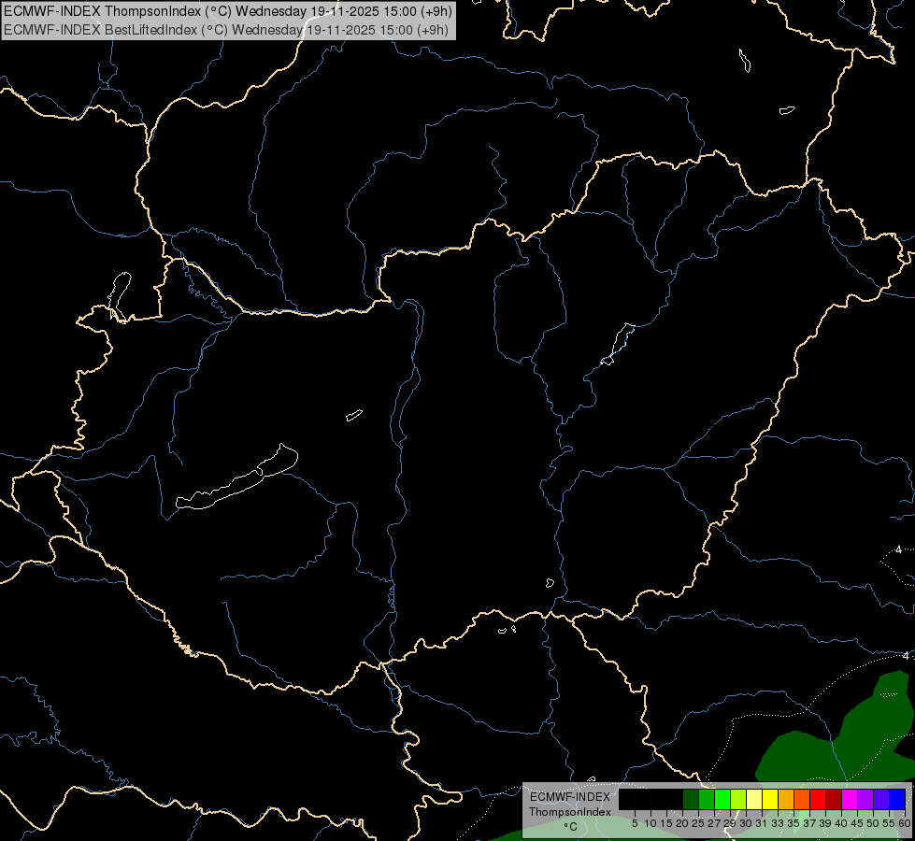Click the orange-red 35–37 legend swatch

coord(802,799)
